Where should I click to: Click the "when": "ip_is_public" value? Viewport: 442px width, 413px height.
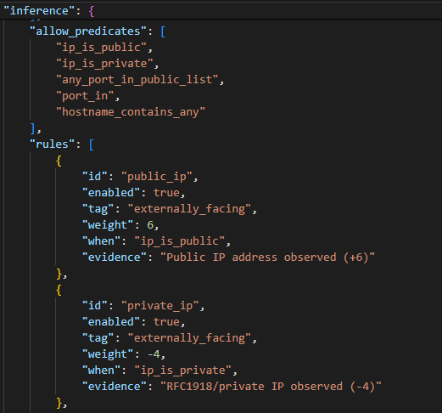point(180,241)
